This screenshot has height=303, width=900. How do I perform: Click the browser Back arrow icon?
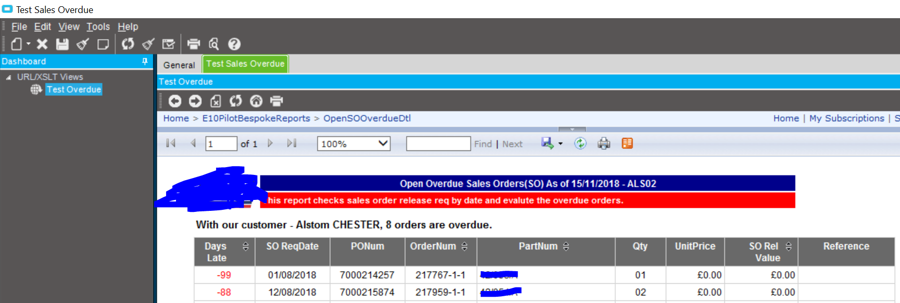pyautogui.click(x=175, y=101)
